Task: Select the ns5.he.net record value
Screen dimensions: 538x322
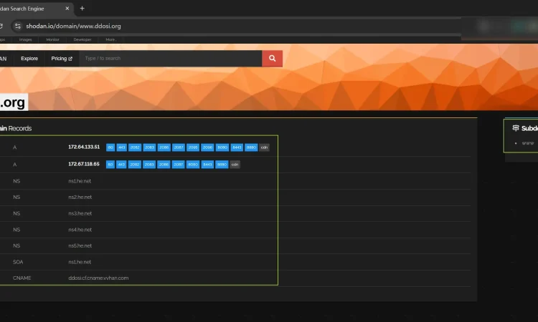Action: [80, 245]
